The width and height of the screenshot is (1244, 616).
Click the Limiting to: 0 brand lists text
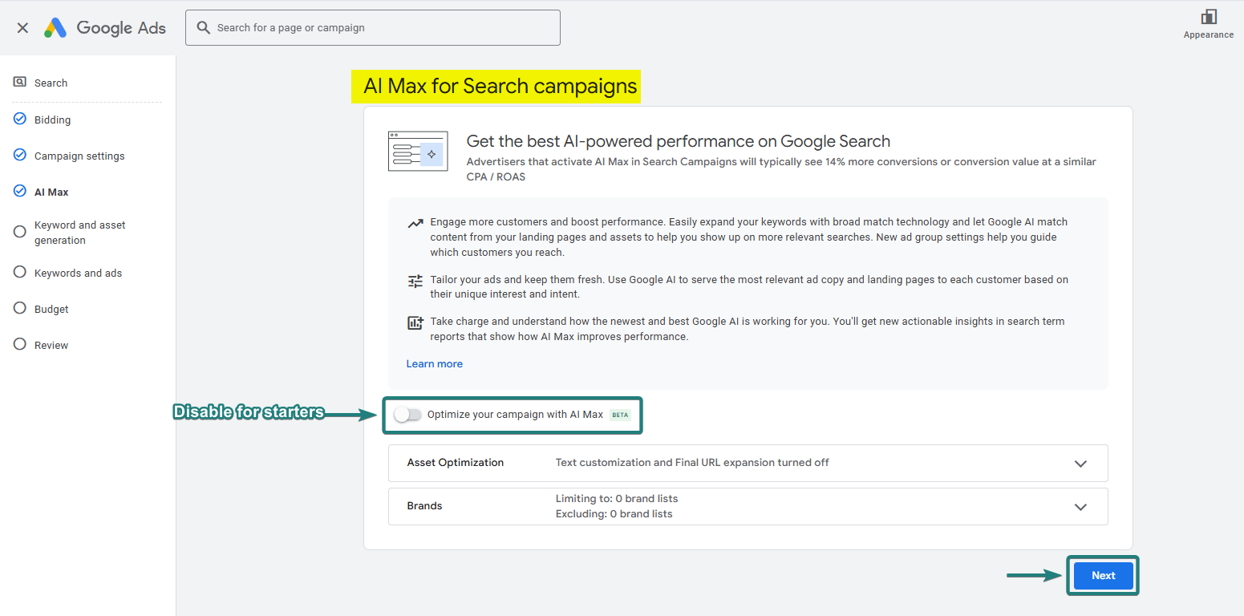pyautogui.click(x=617, y=498)
